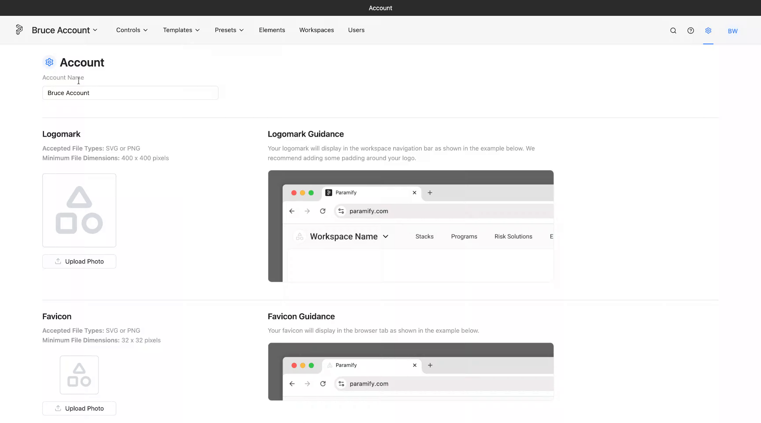Upload Photo for the Logomark

[x=79, y=261]
